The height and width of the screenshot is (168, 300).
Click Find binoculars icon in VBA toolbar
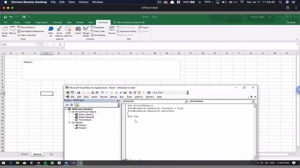[x=97, y=92]
